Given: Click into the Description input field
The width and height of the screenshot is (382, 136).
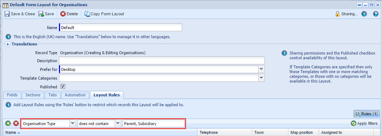Looking at the screenshot, I should [x=162, y=61].
